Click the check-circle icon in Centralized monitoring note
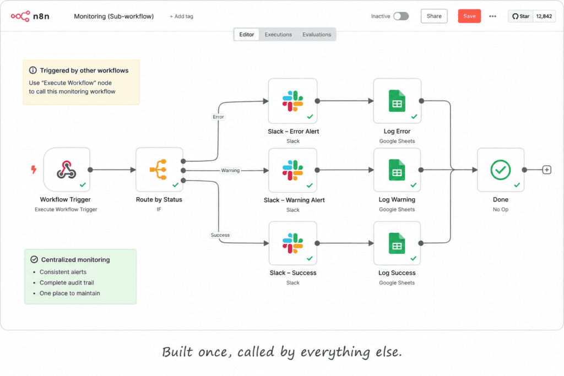The width and height of the screenshot is (564, 376). 34,259
